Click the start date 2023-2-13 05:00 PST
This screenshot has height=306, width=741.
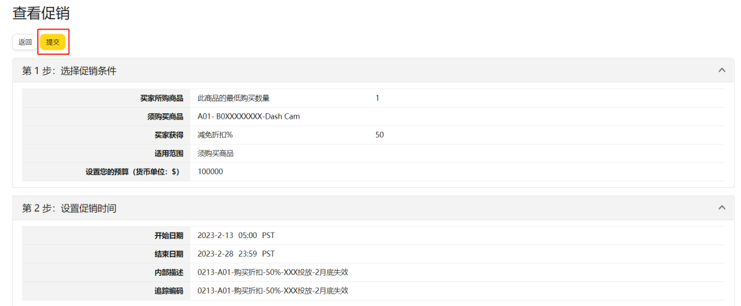pos(236,235)
